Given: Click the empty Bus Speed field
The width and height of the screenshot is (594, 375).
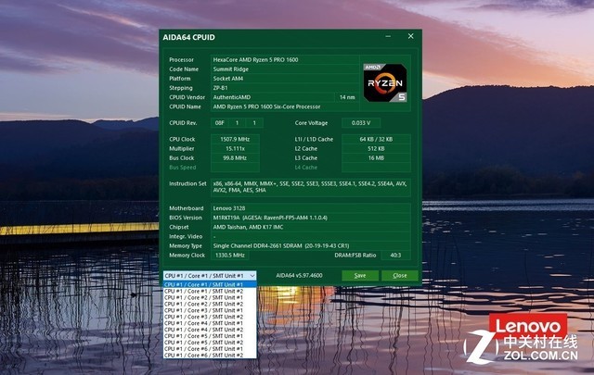Looking at the screenshot, I should pos(235,168).
